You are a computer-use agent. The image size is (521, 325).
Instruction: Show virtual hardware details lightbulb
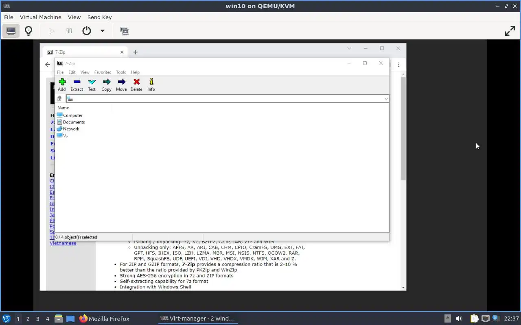pyautogui.click(x=28, y=31)
